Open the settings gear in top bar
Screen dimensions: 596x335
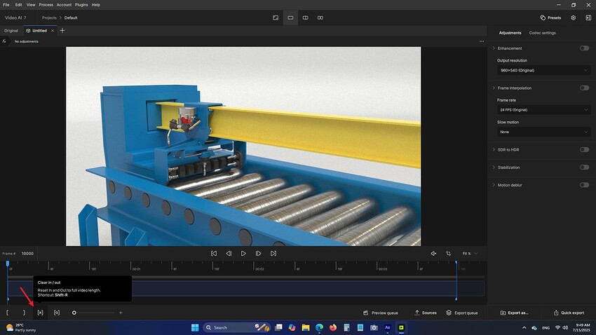point(573,18)
